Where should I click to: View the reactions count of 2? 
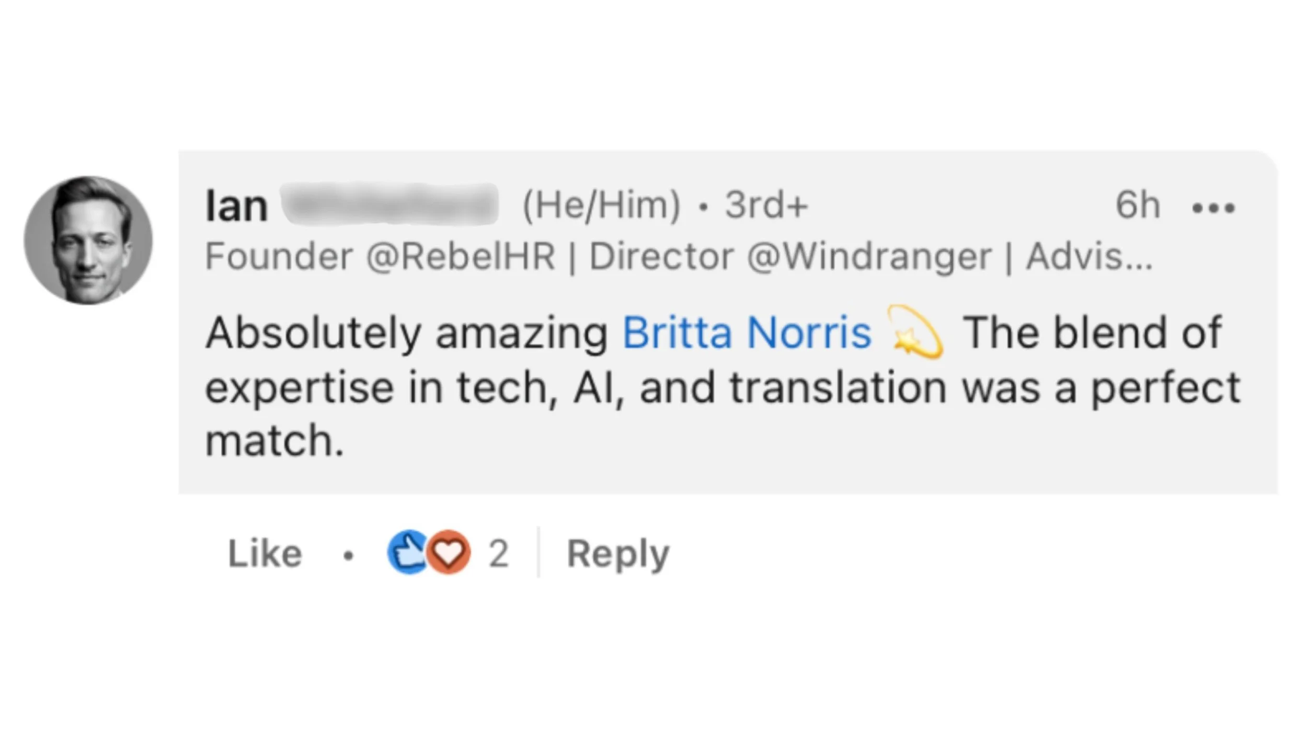(498, 553)
